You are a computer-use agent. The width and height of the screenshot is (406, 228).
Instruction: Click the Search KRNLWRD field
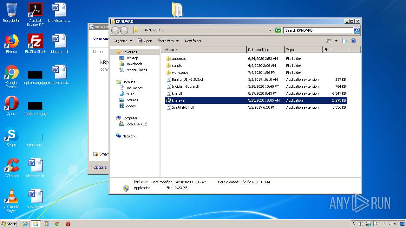[x=318, y=30]
